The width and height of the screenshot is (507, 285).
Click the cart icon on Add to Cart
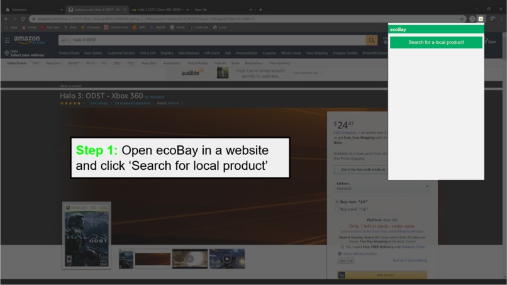point(342,275)
